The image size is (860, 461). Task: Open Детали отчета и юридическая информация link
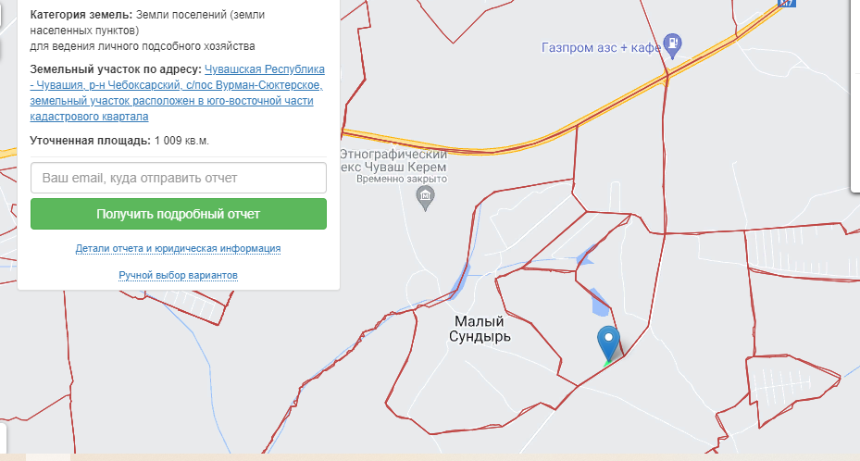179,248
